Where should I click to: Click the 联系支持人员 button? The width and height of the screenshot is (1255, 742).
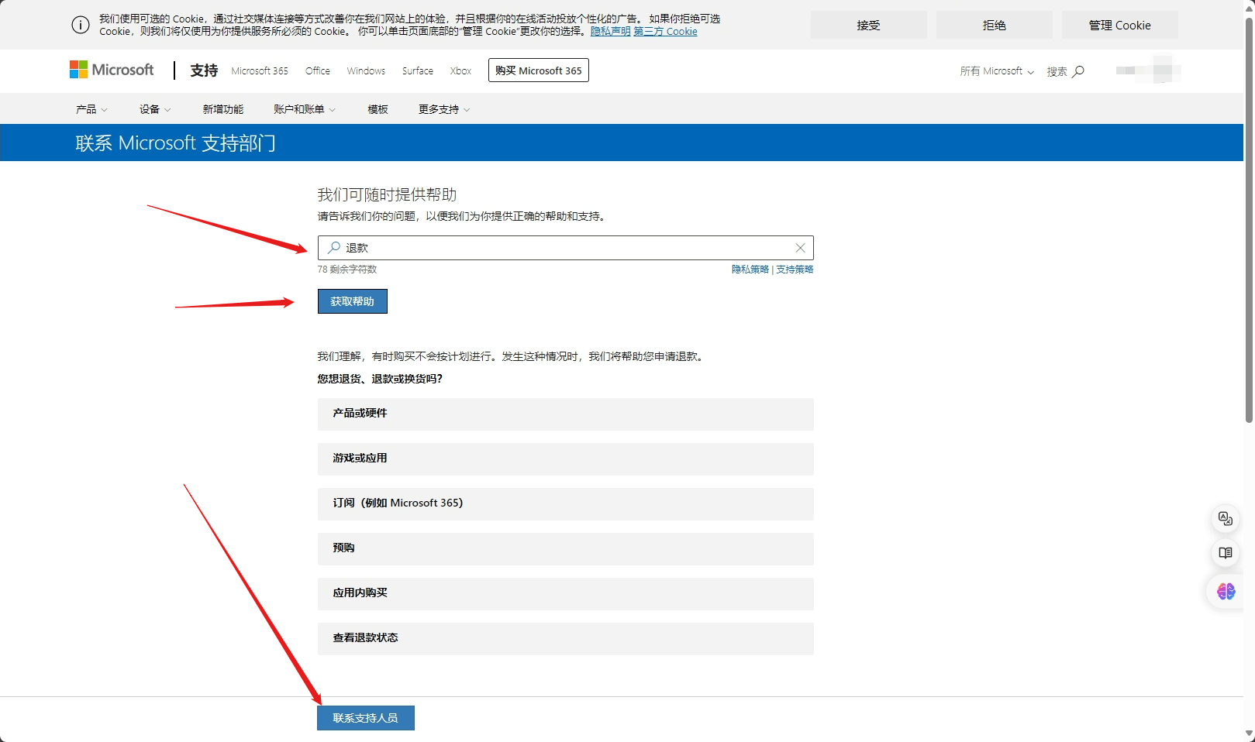[366, 718]
